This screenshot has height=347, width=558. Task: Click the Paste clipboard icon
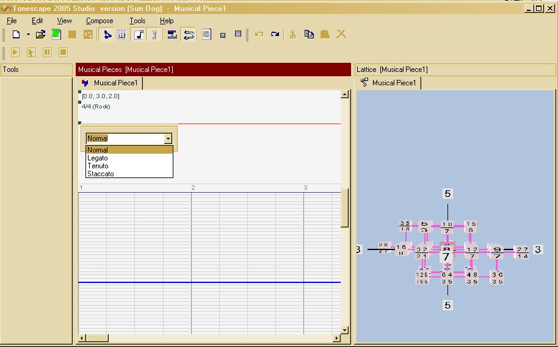[x=325, y=35]
